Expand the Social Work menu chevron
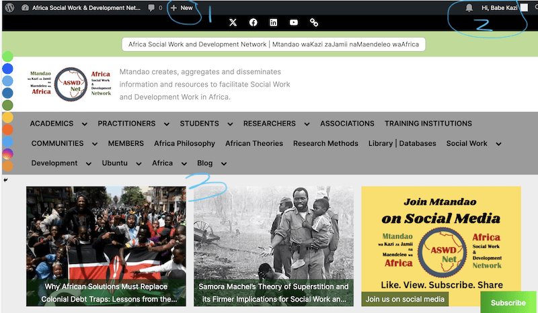The height and width of the screenshot is (313, 538). click(498, 144)
